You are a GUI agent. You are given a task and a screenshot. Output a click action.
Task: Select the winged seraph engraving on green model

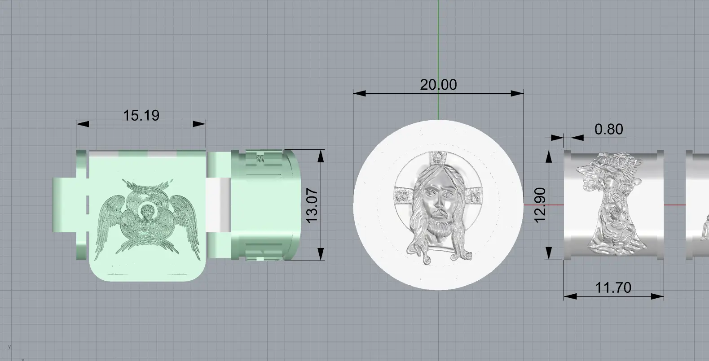[x=148, y=219]
